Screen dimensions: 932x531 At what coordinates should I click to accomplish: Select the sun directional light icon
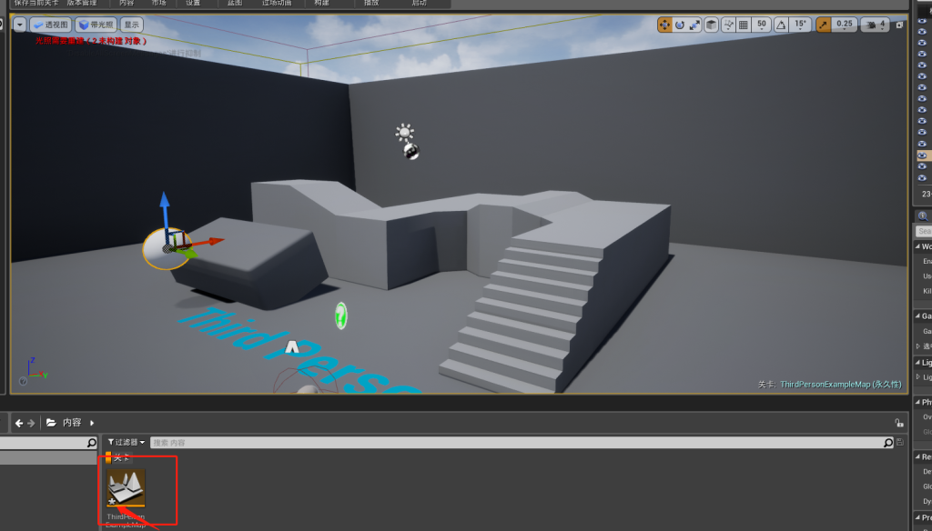pyautogui.click(x=405, y=133)
